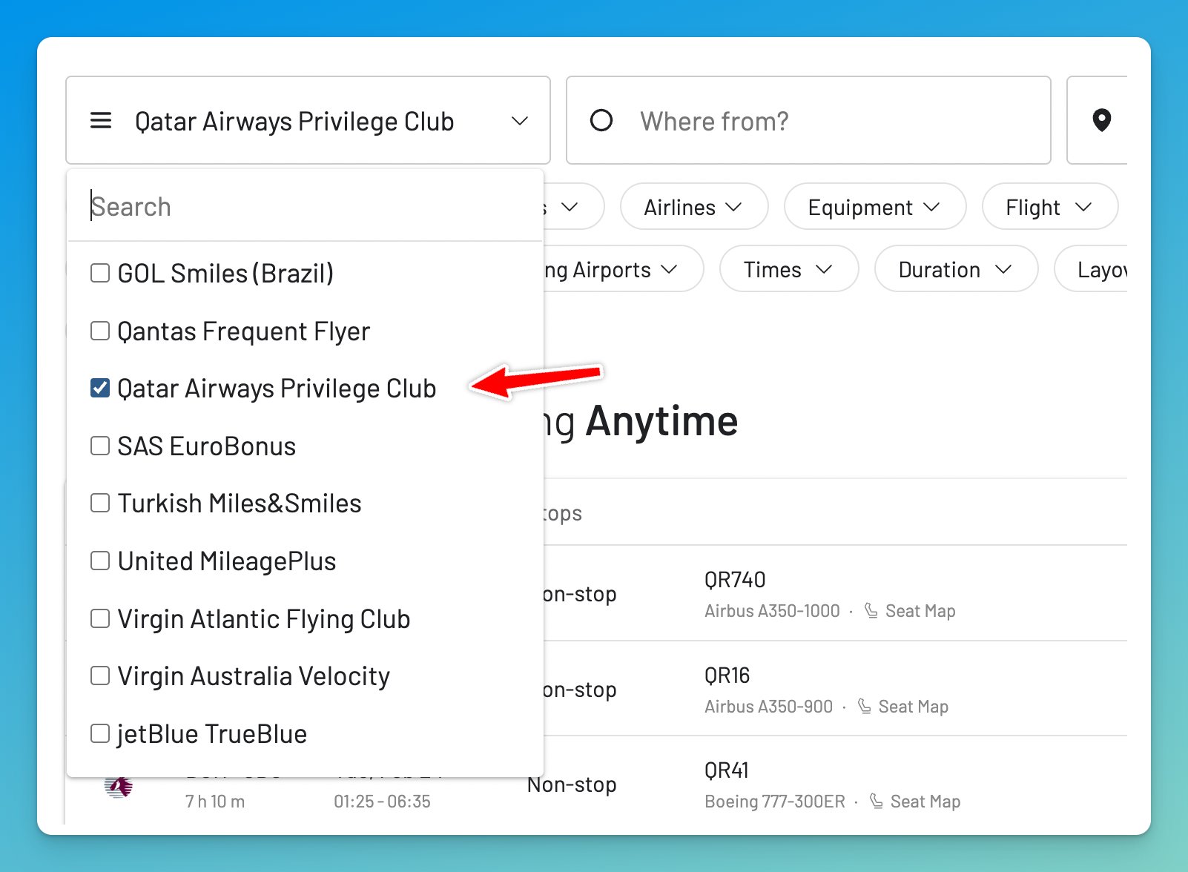Open Seat Map link for flight QR41

[x=925, y=802]
